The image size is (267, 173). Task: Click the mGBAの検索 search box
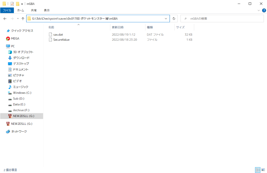pyautogui.click(x=222, y=19)
